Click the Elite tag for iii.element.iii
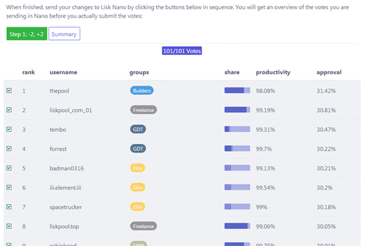The width and height of the screenshot is (365, 246). (x=137, y=187)
